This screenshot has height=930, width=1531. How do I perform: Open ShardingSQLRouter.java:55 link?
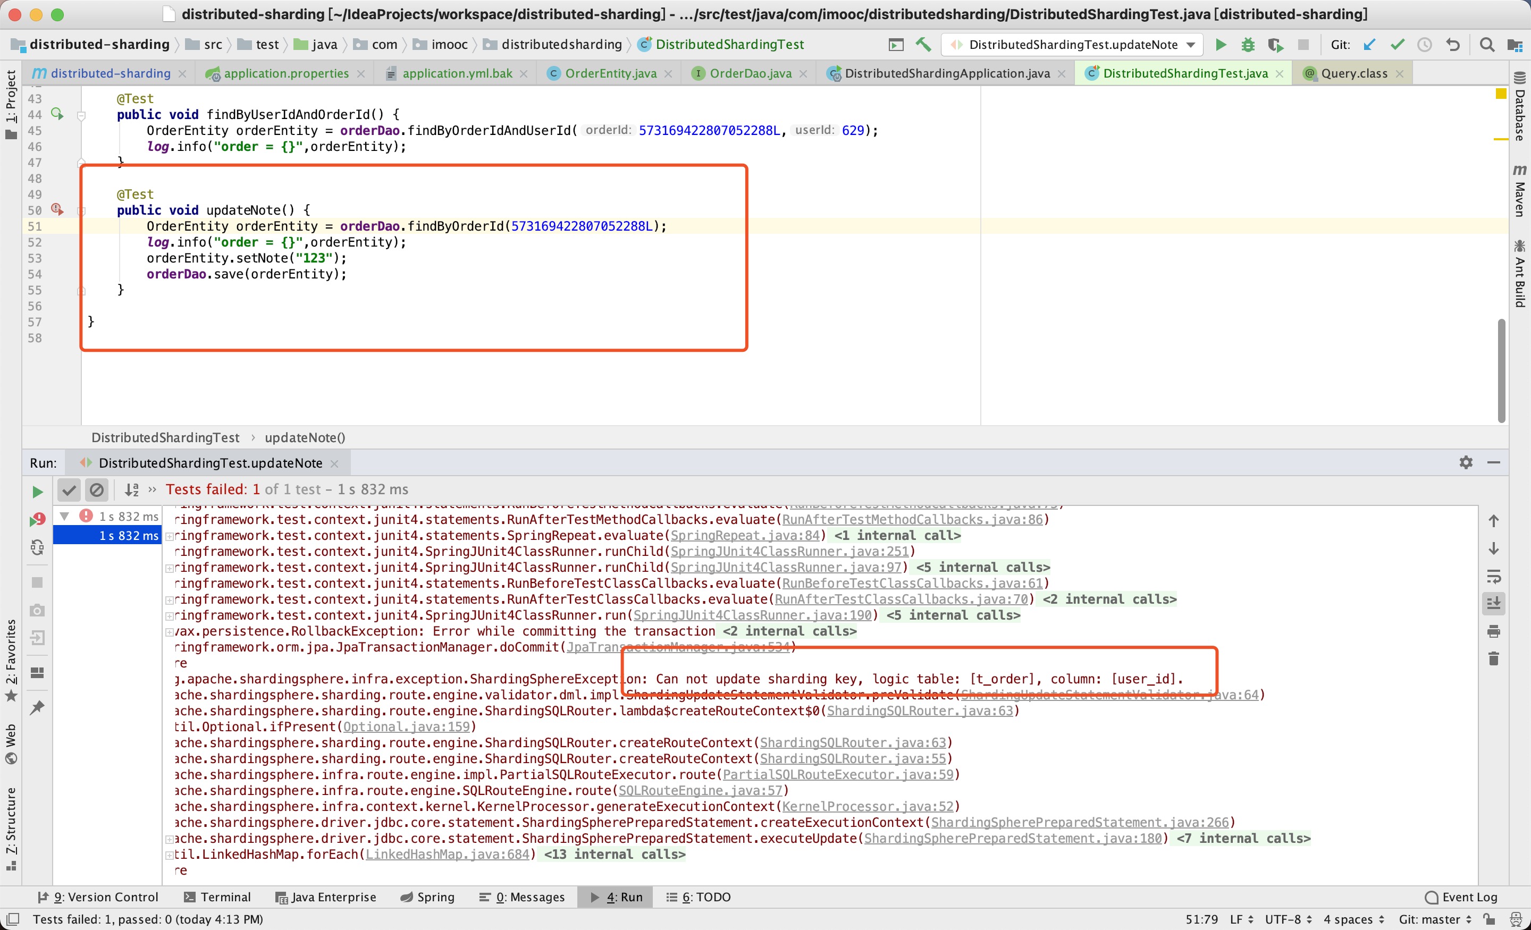coord(853,758)
